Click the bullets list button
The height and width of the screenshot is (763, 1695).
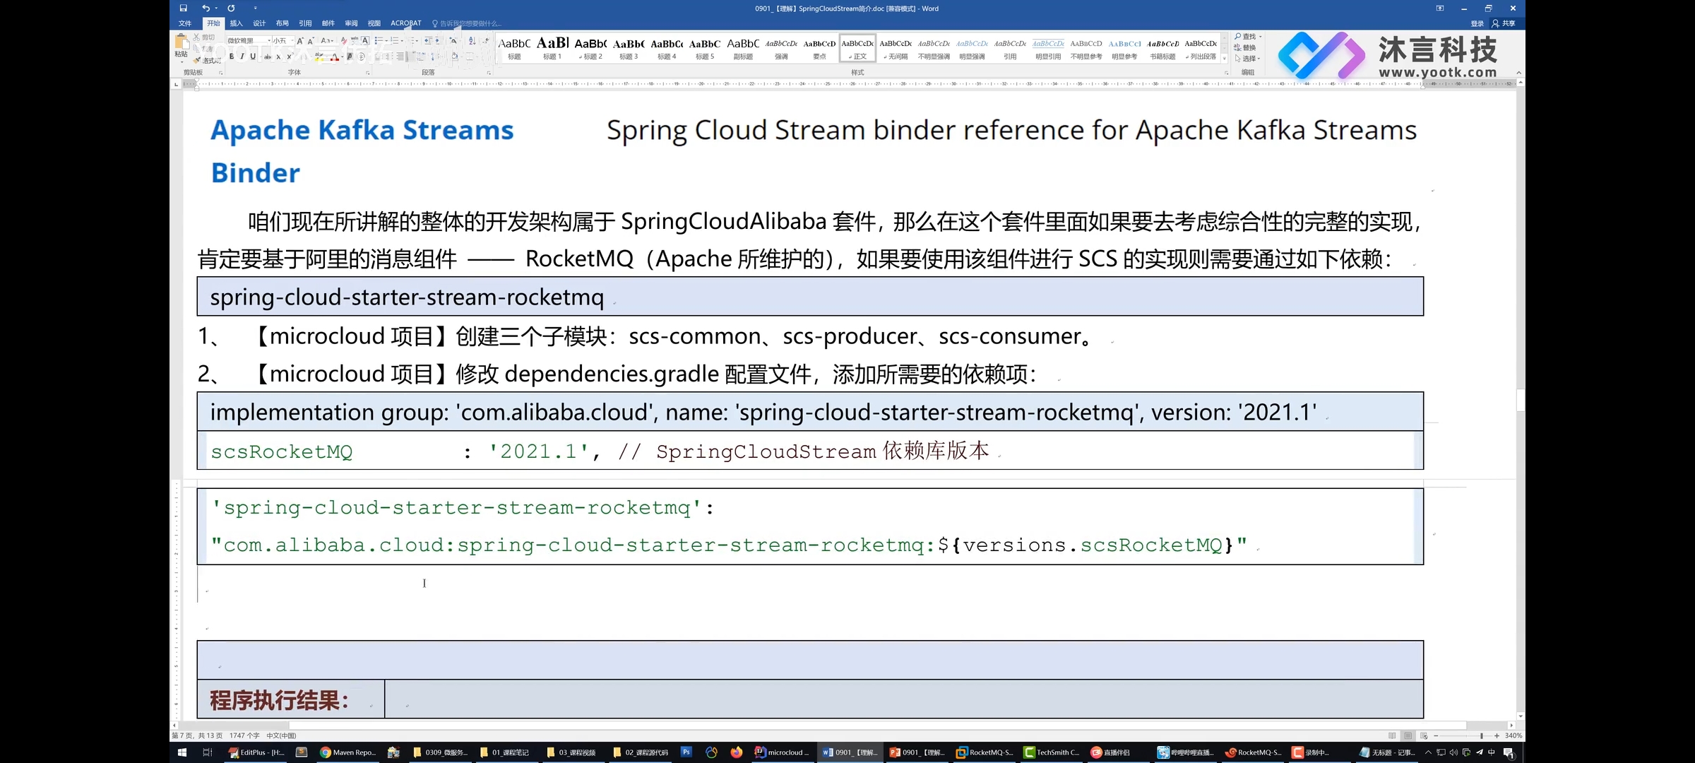point(379,41)
